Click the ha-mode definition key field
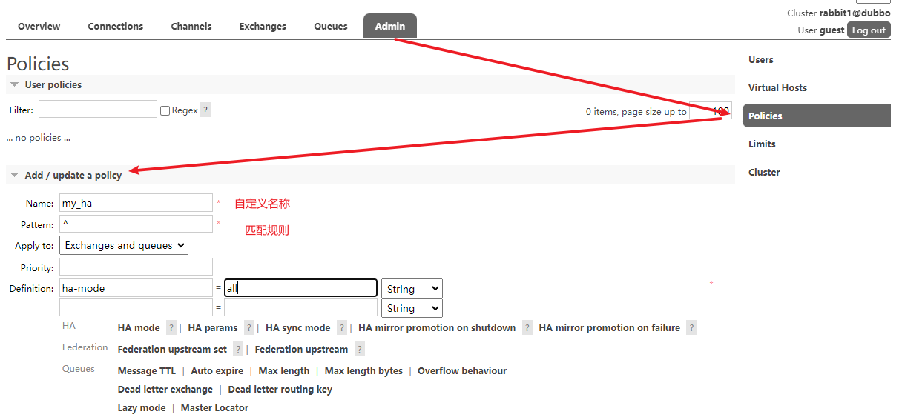 136,288
